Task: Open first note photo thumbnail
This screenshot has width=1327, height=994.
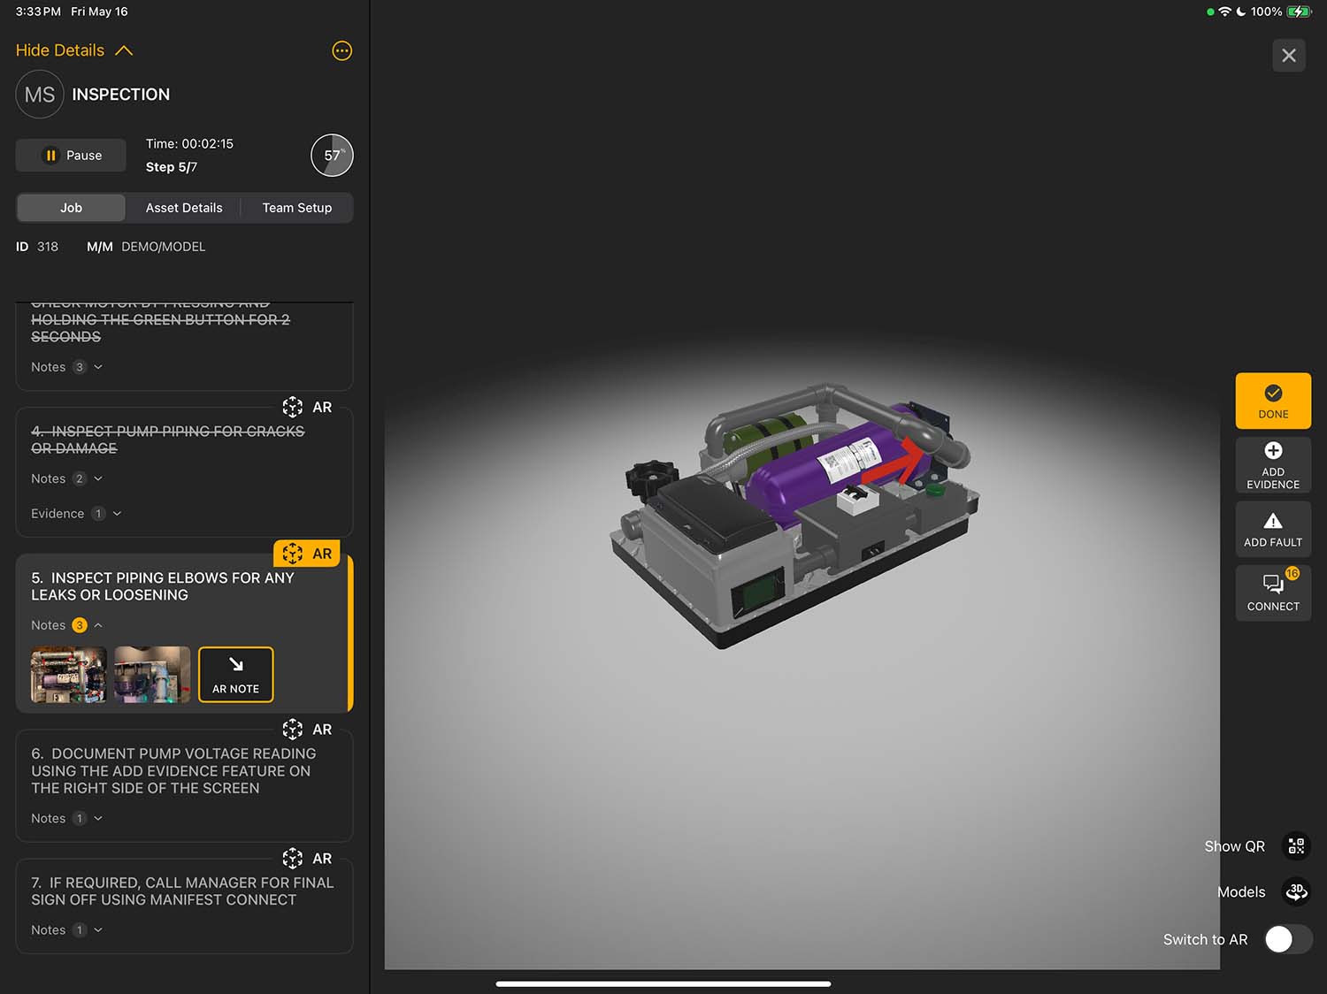Action: 69,675
